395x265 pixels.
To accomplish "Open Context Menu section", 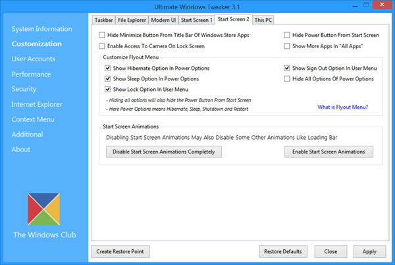I will [33, 119].
